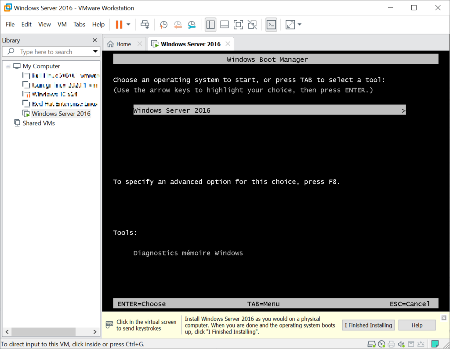Screen dimensions: 450x349
Task: Open the View menu
Action: [44, 25]
